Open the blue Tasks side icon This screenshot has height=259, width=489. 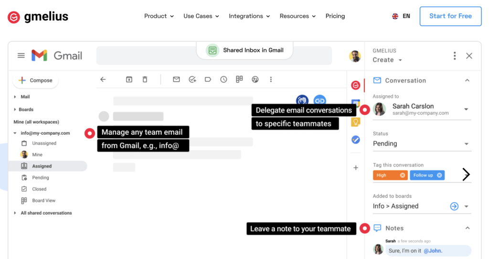pos(355,139)
